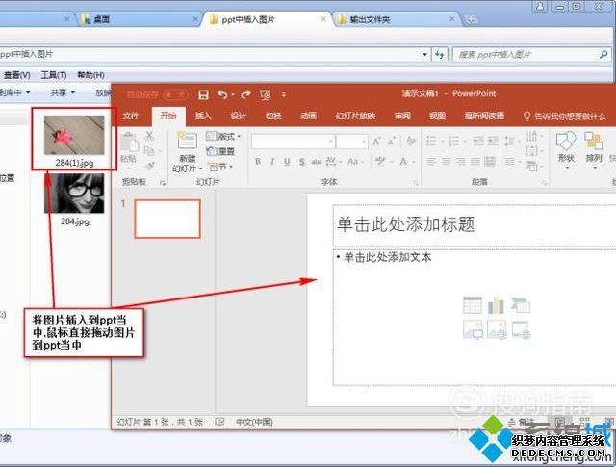
Task: Insert video placeholder icon on slide
Action: click(522, 330)
